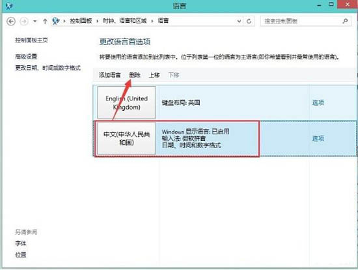Refresh the page with the refresh icon
This screenshot has height=270, width=358.
(x=249, y=22)
